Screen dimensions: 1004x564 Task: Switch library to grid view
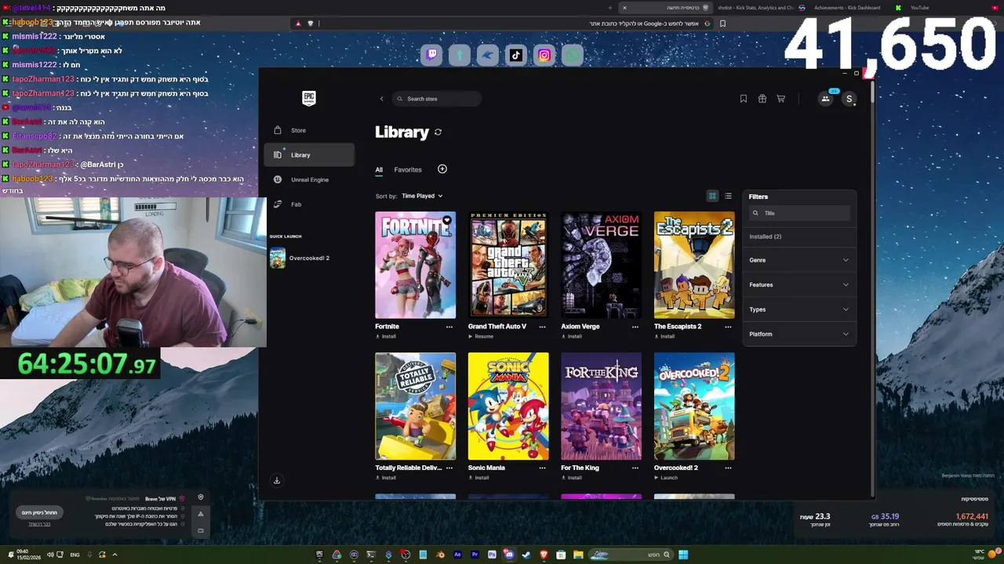(x=712, y=196)
